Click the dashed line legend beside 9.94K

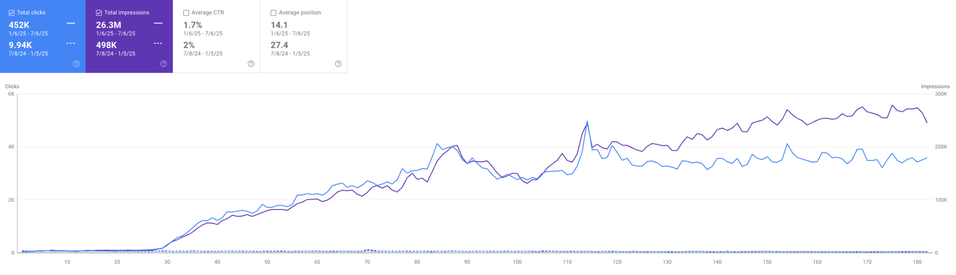(71, 43)
